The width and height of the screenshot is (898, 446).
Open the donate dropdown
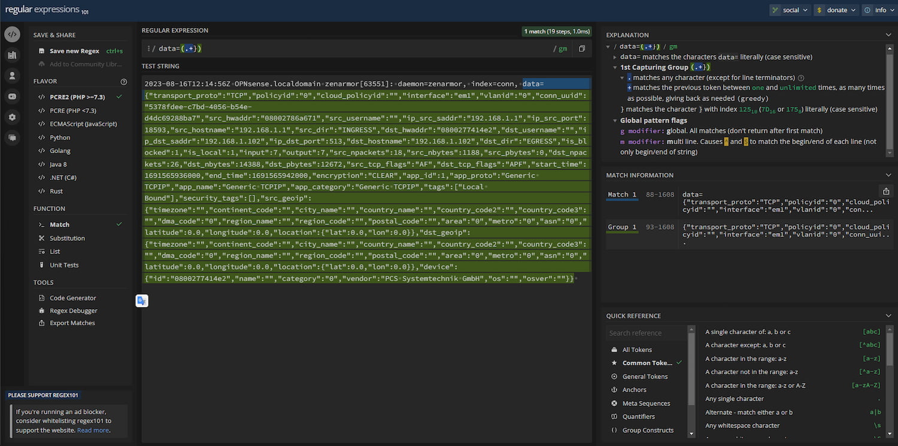pyautogui.click(x=836, y=10)
